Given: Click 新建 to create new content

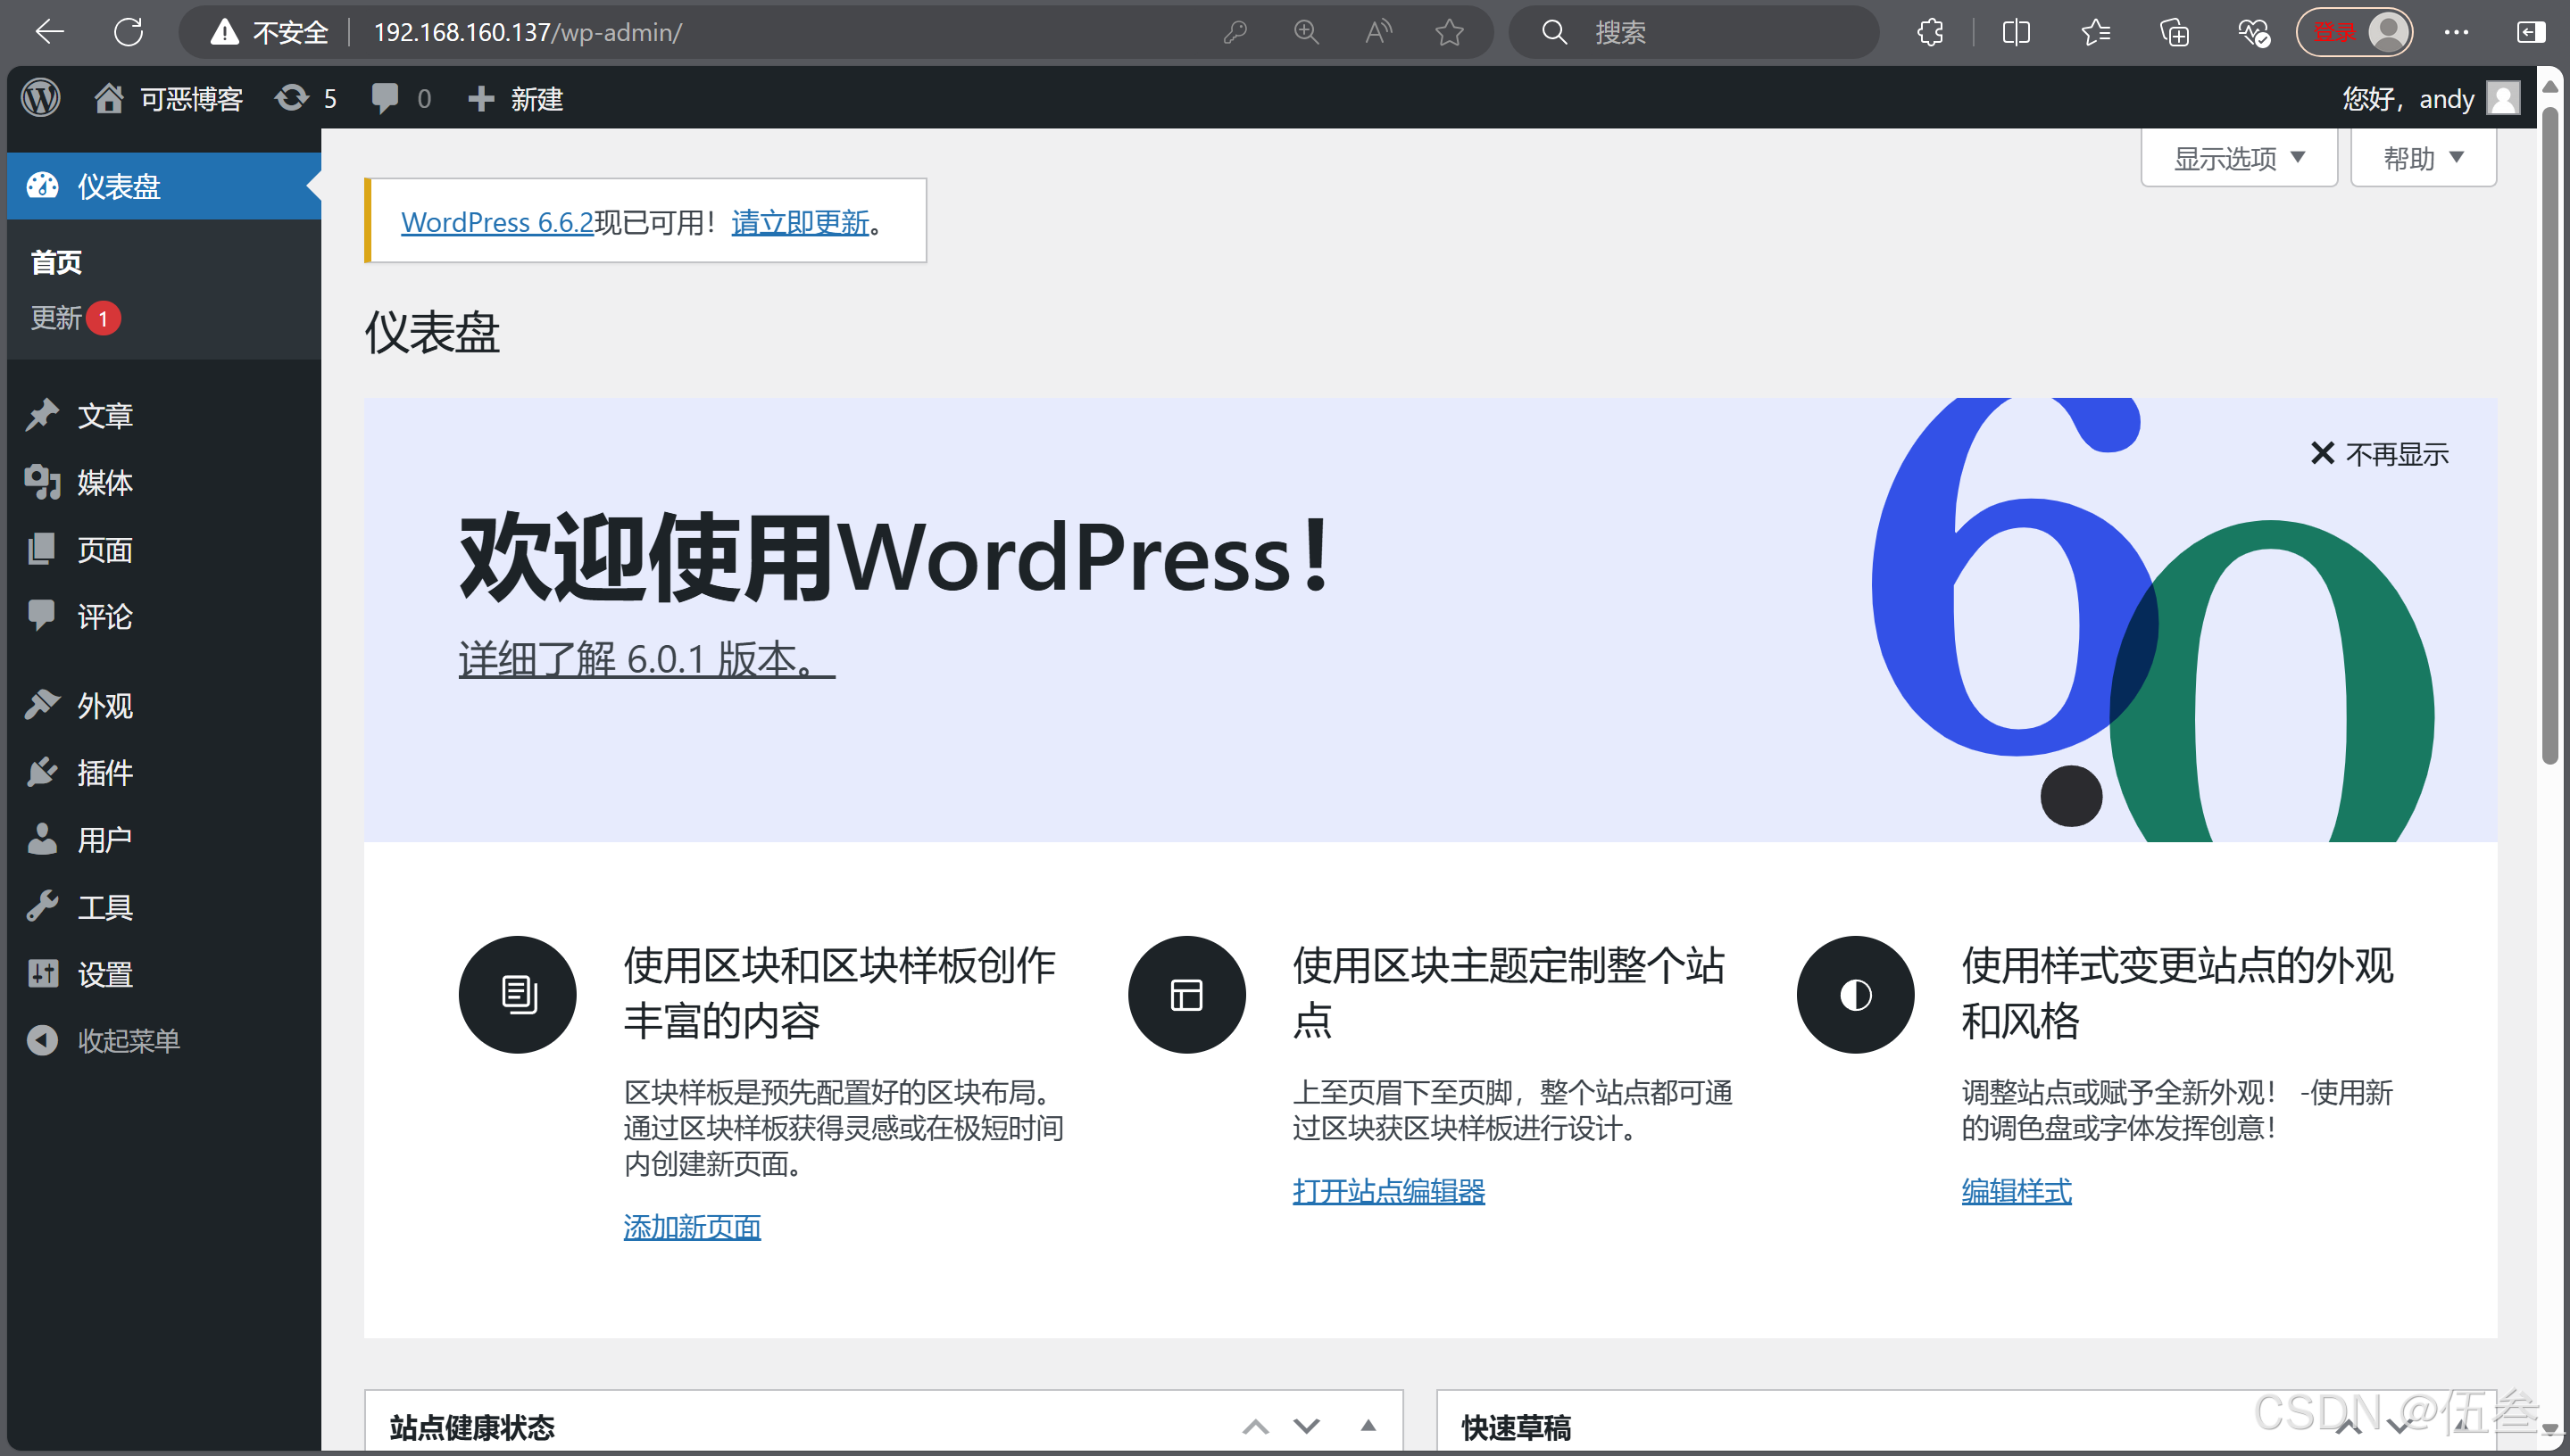Looking at the screenshot, I should pyautogui.click(x=516, y=98).
